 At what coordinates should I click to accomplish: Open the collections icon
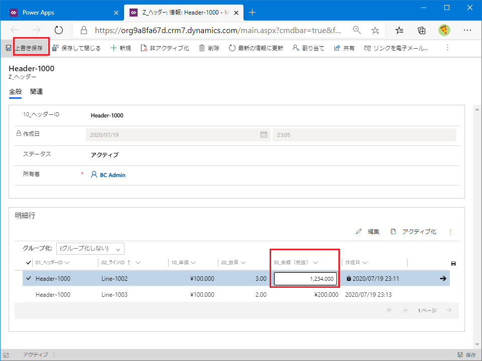[x=421, y=30]
